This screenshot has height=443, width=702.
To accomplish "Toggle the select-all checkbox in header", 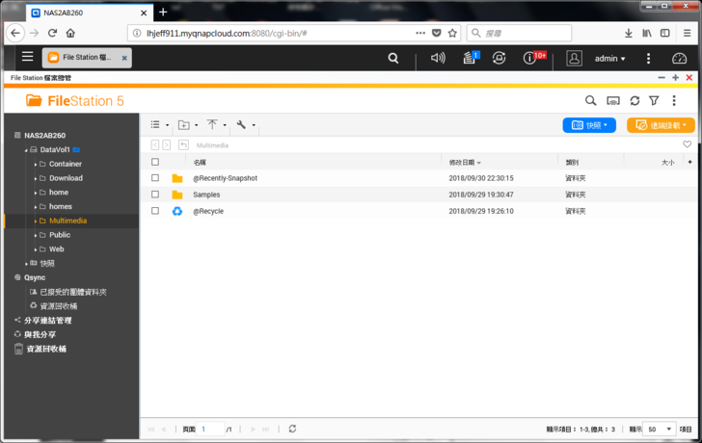I will [155, 163].
